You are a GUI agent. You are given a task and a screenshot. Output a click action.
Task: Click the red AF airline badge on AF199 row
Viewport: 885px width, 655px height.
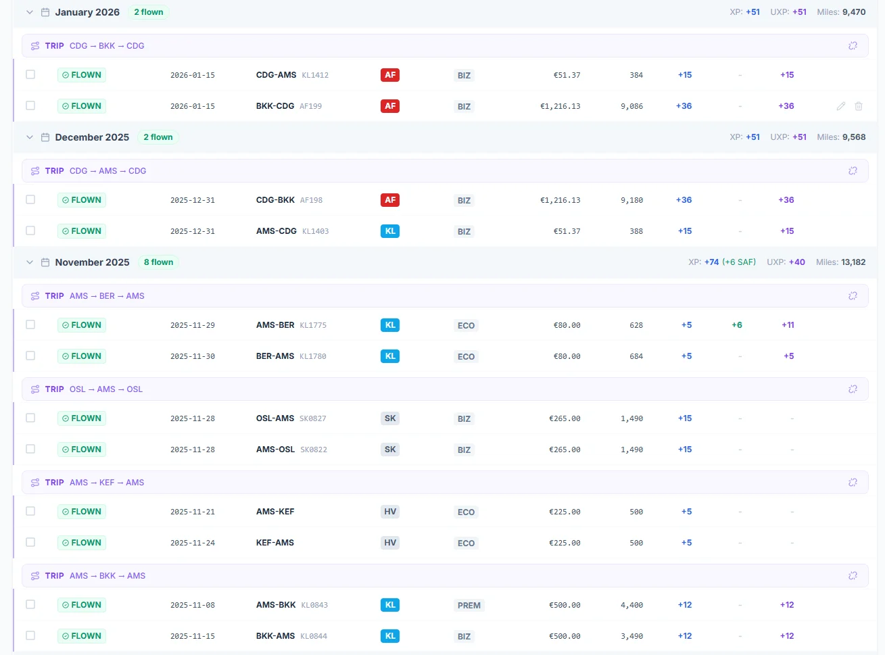pyautogui.click(x=389, y=106)
